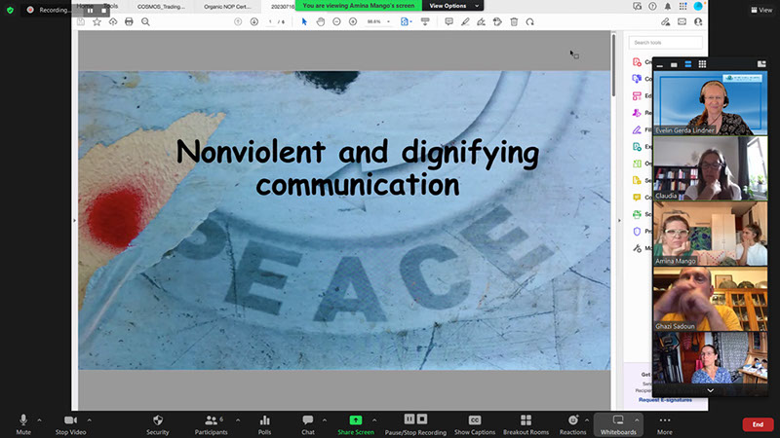Collapse the right tools pane arrow
This screenshot has height=438, width=780.
[x=619, y=221]
